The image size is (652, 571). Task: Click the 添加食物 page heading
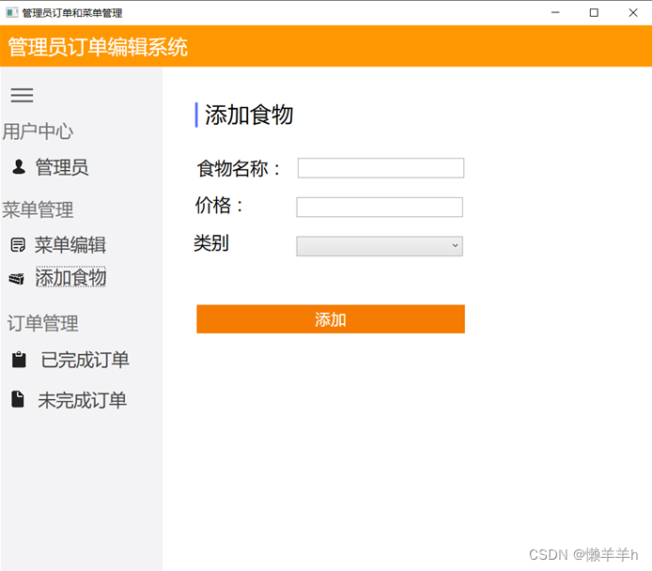(249, 115)
